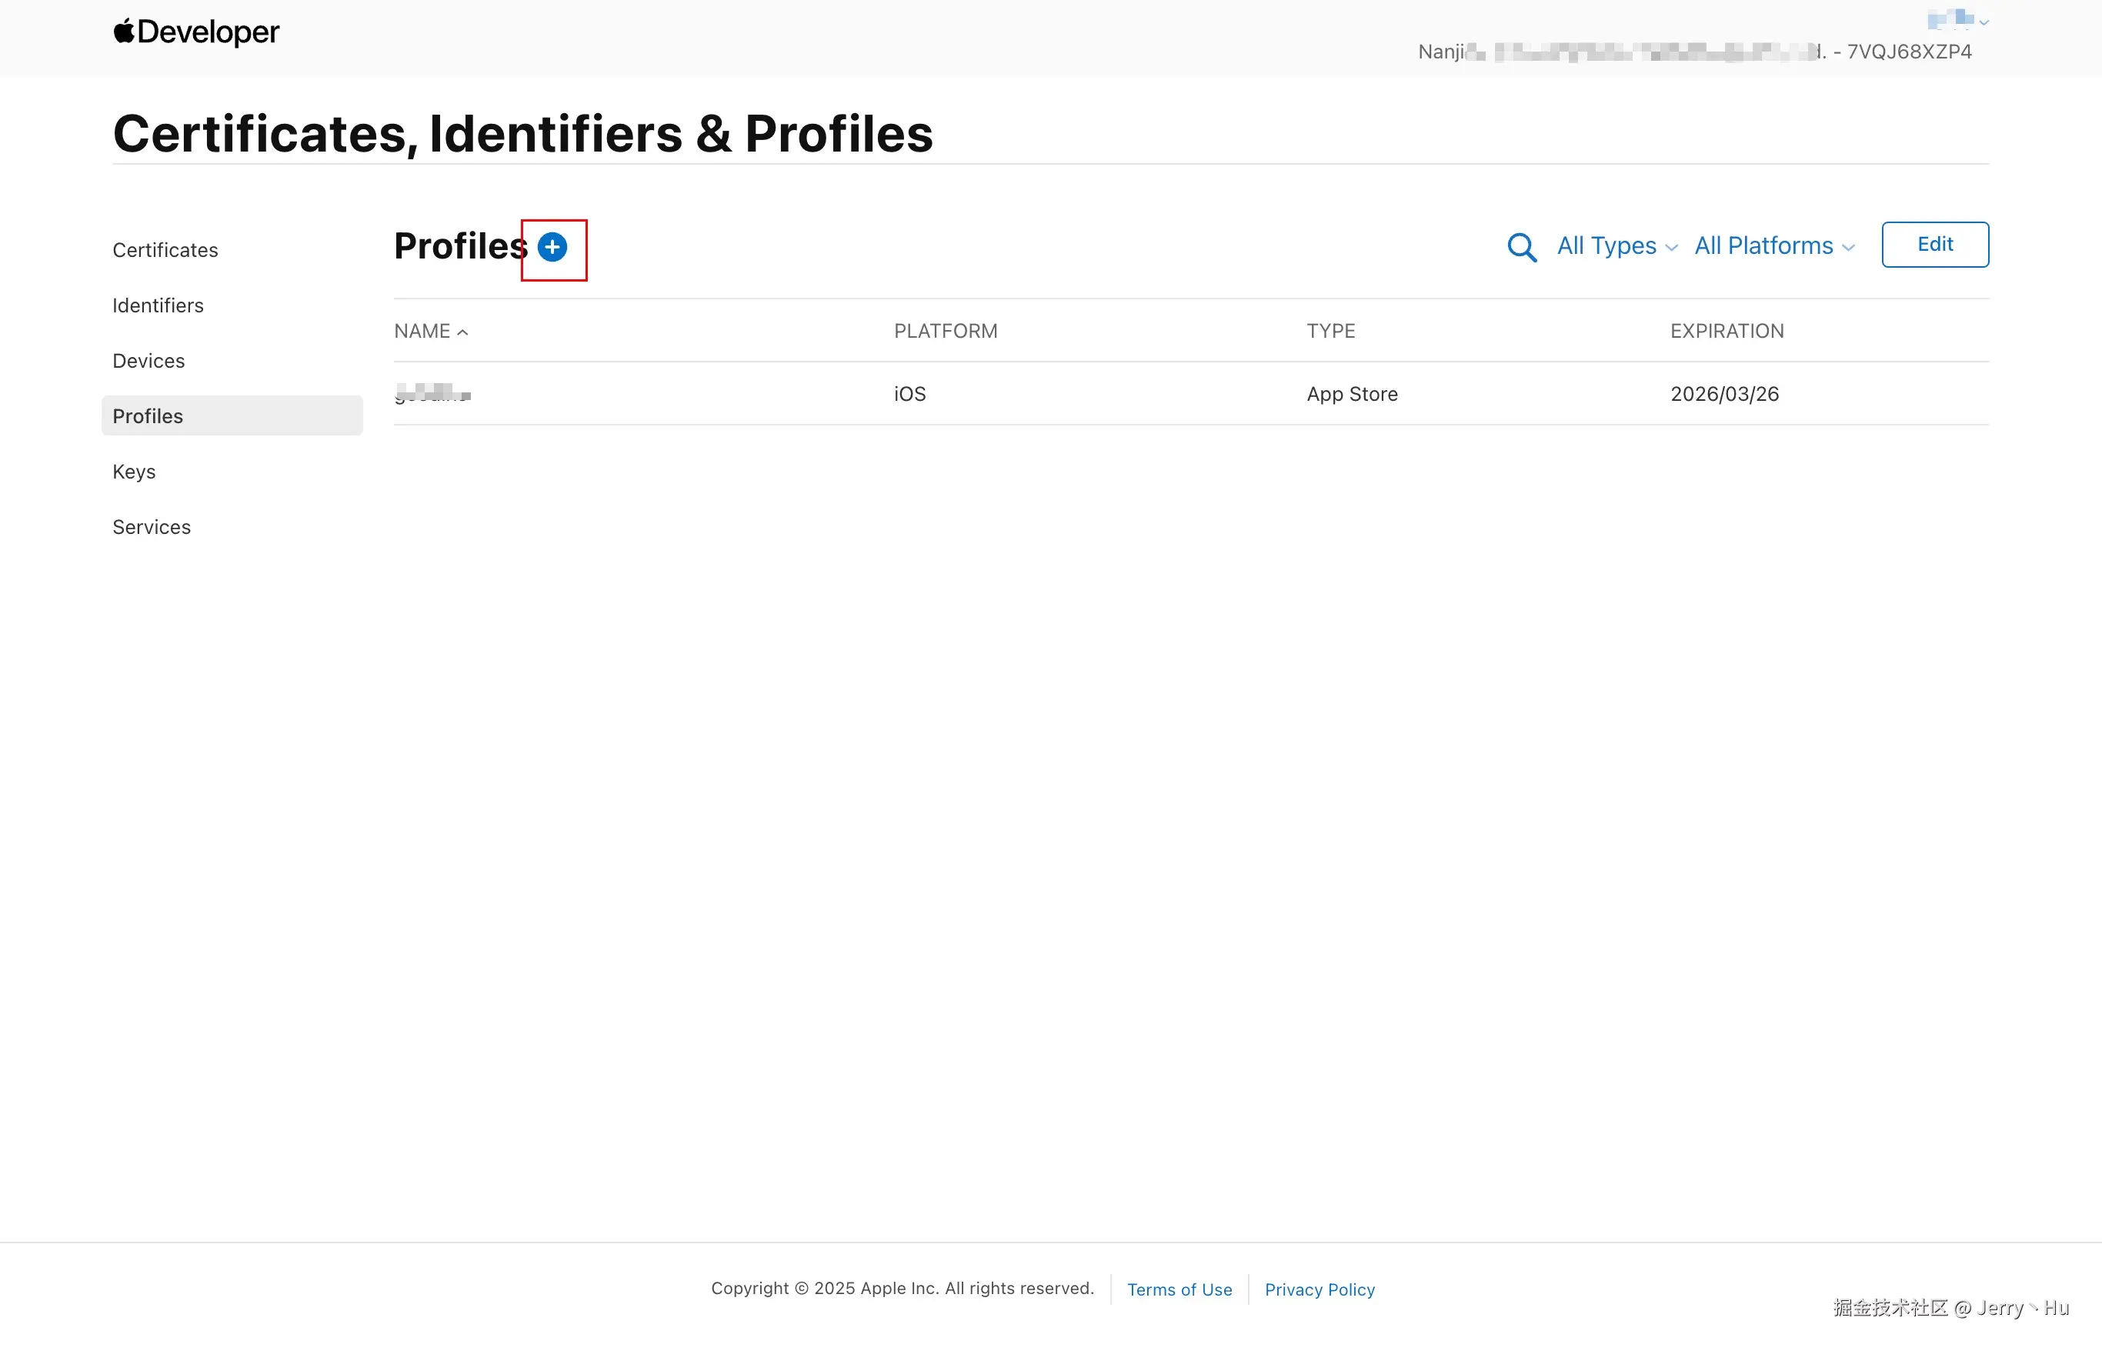
Task: Open the Privacy Policy link
Action: point(1319,1289)
